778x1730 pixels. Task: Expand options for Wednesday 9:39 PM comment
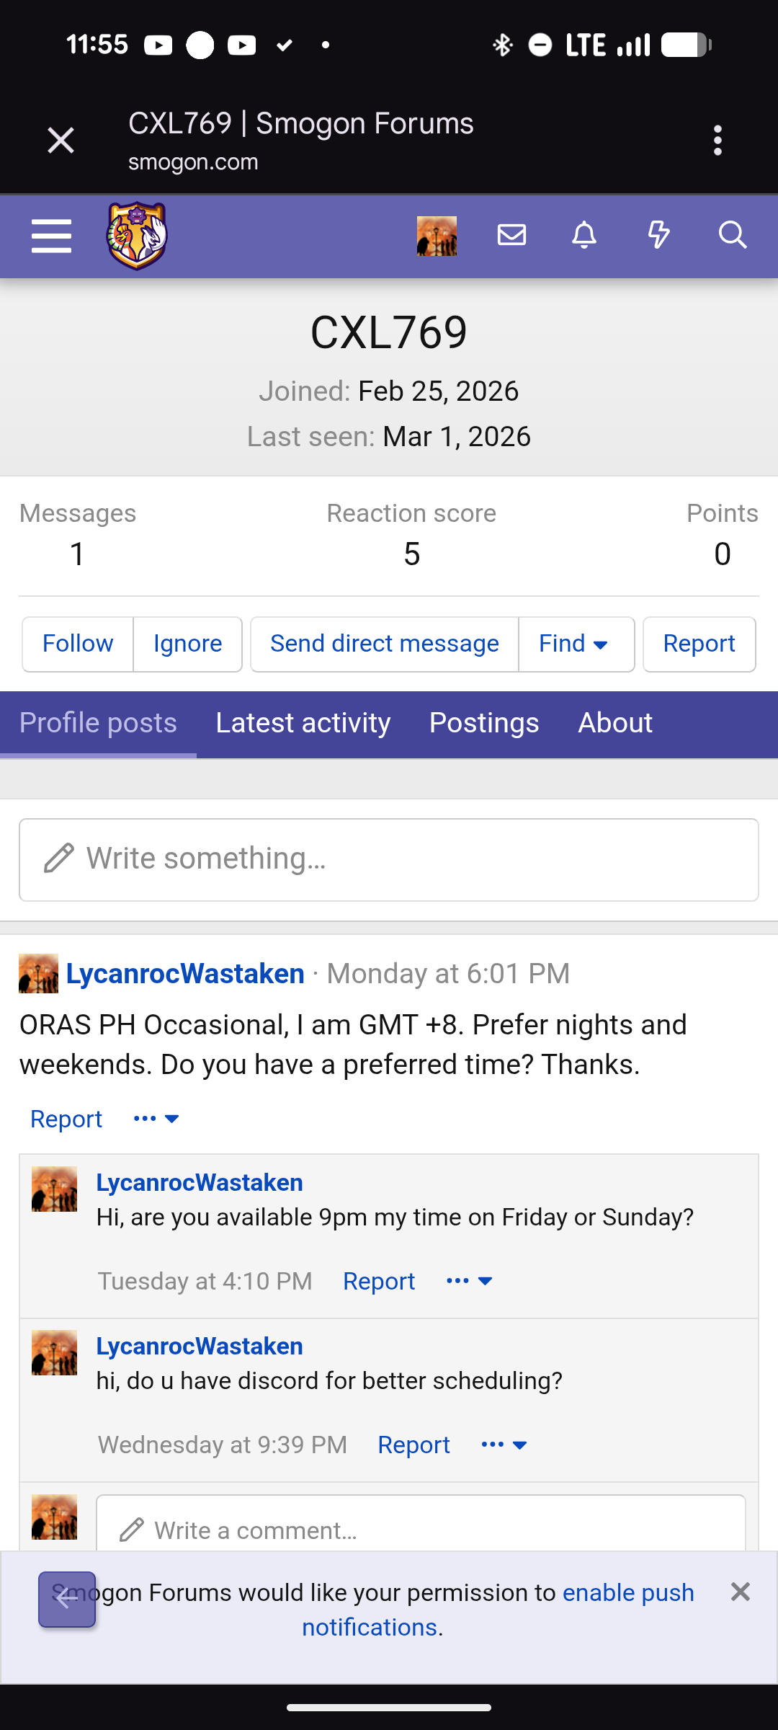pos(504,1445)
